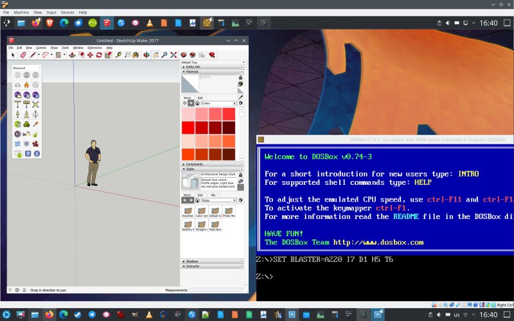Select the Zoom magnifier tool
Image resolution: width=514 pixels, height=321 pixels.
(164, 55)
